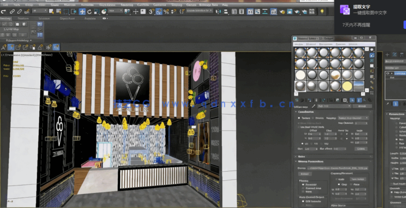The width and height of the screenshot is (406, 208).
Task: Select the yellow material sample slot
Action: pos(347,86)
